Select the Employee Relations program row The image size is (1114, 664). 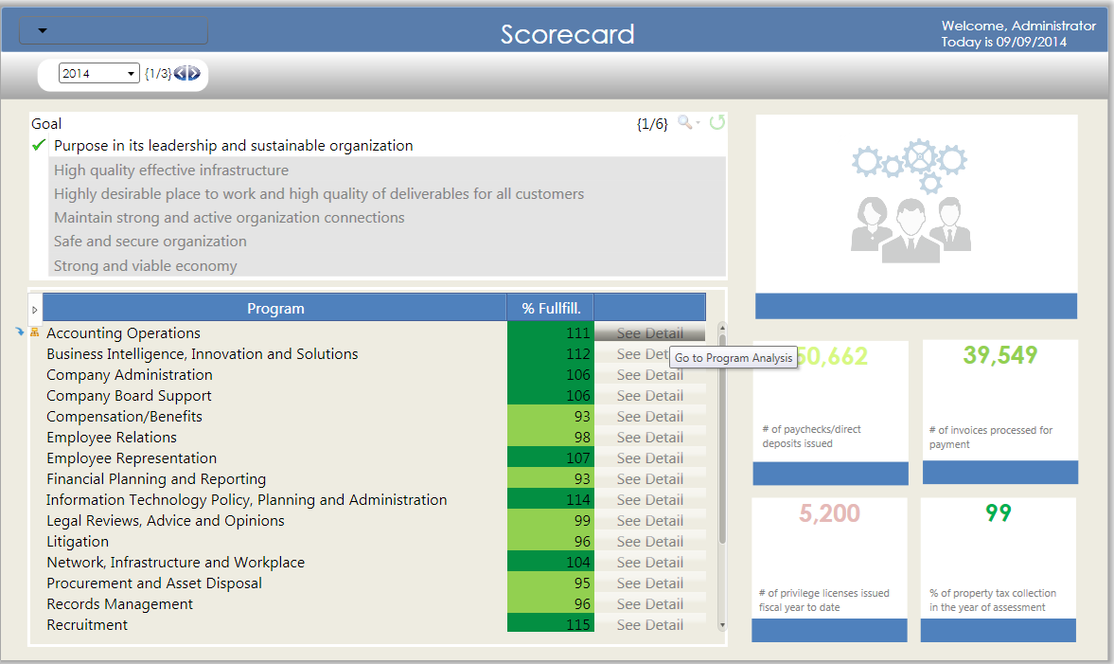(112, 437)
